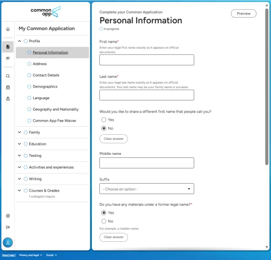Expand the Writing section chevron
This screenshot has width=271, height=260.
(20, 179)
